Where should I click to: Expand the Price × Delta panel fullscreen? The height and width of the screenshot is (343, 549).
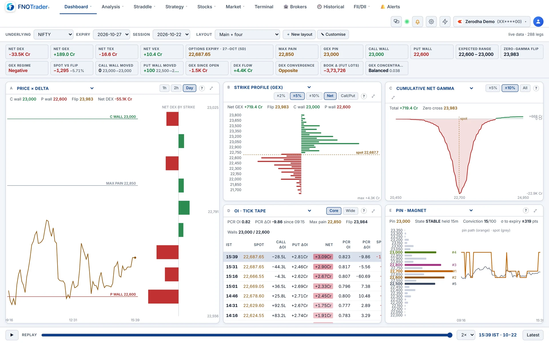(211, 88)
